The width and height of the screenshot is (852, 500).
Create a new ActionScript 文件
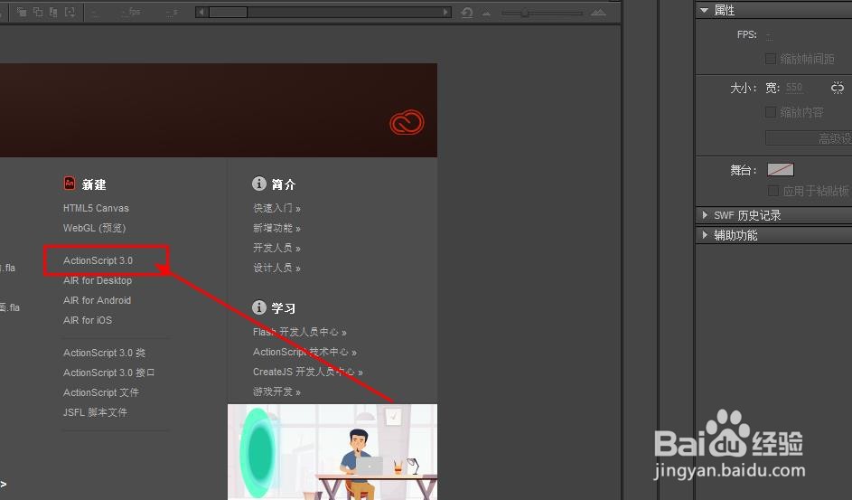pos(101,392)
